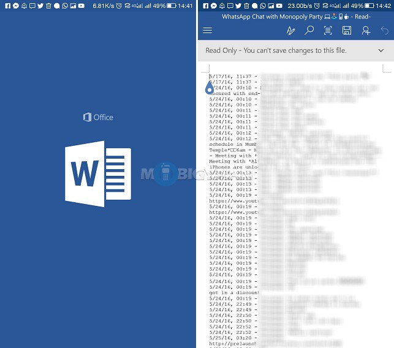
Task: Tap the WhatsApp status icon on right screen
Action: point(263,6)
